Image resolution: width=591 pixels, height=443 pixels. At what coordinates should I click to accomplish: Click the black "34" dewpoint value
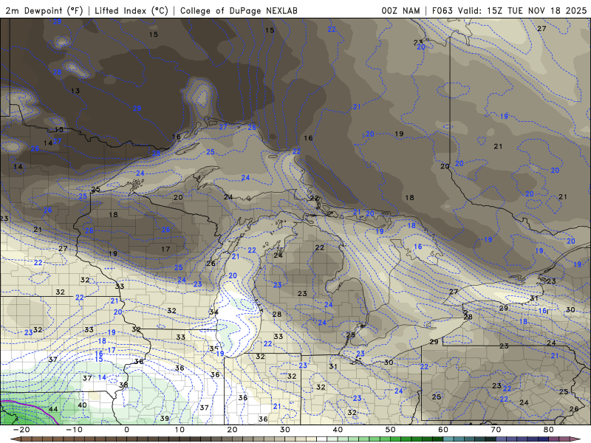point(213,312)
